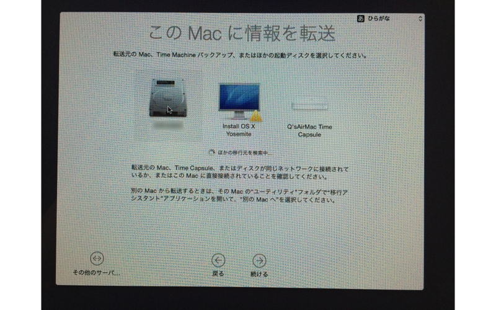Image resolution: width=496 pixels, height=310 pixels.
Task: Click the blurred disk name label
Action: tap(167, 125)
